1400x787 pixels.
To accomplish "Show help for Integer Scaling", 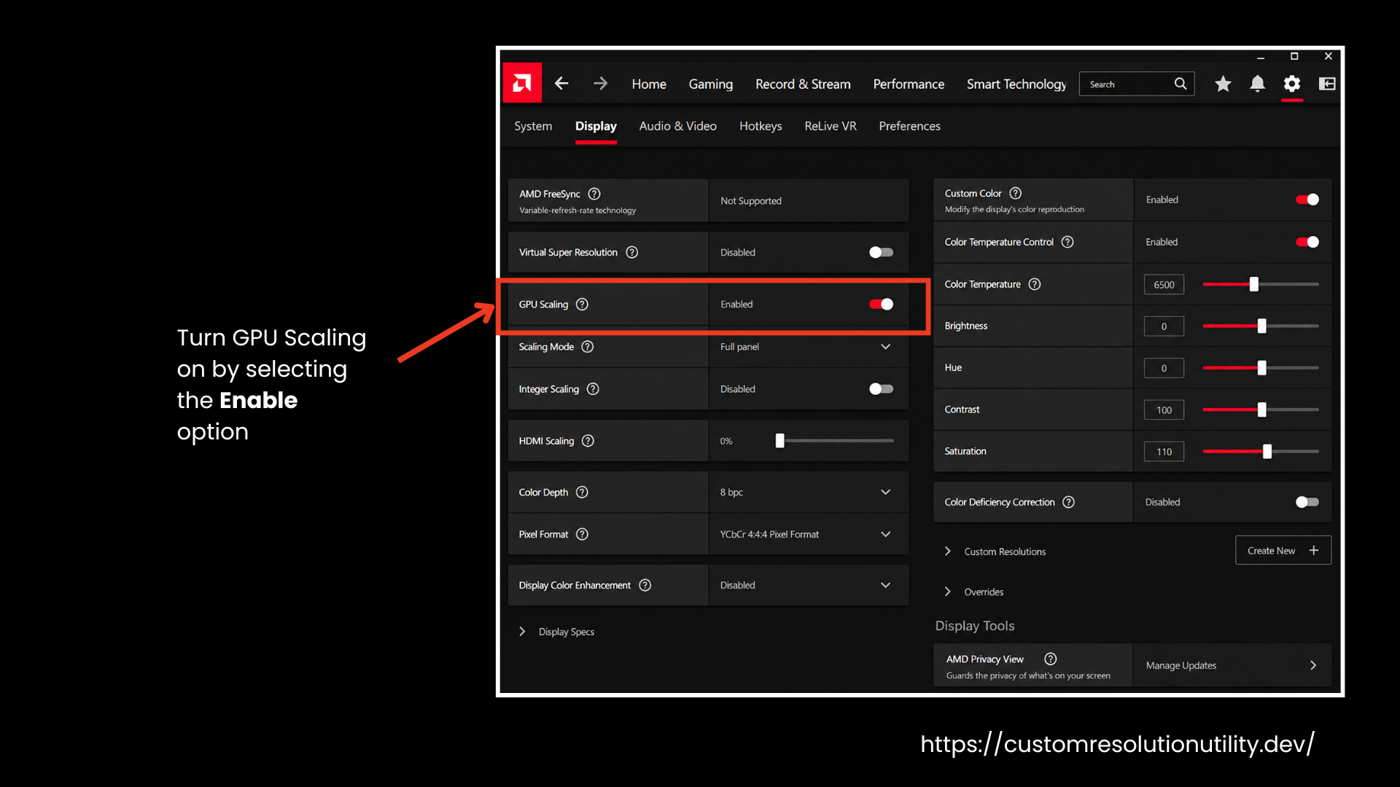I will click(x=593, y=389).
